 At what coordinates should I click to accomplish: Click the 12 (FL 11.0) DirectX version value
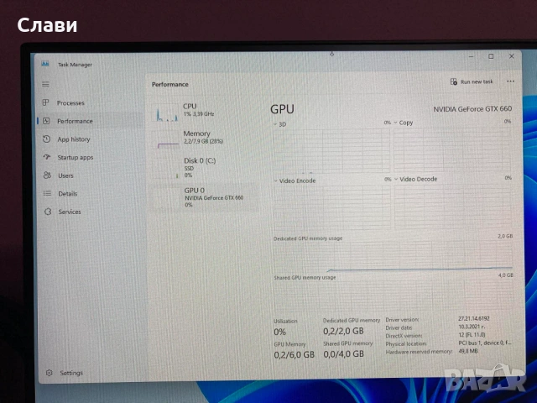472,334
